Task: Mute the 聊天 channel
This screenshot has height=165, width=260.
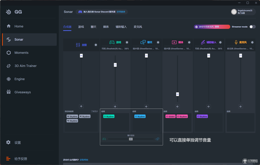Action: point(146,106)
